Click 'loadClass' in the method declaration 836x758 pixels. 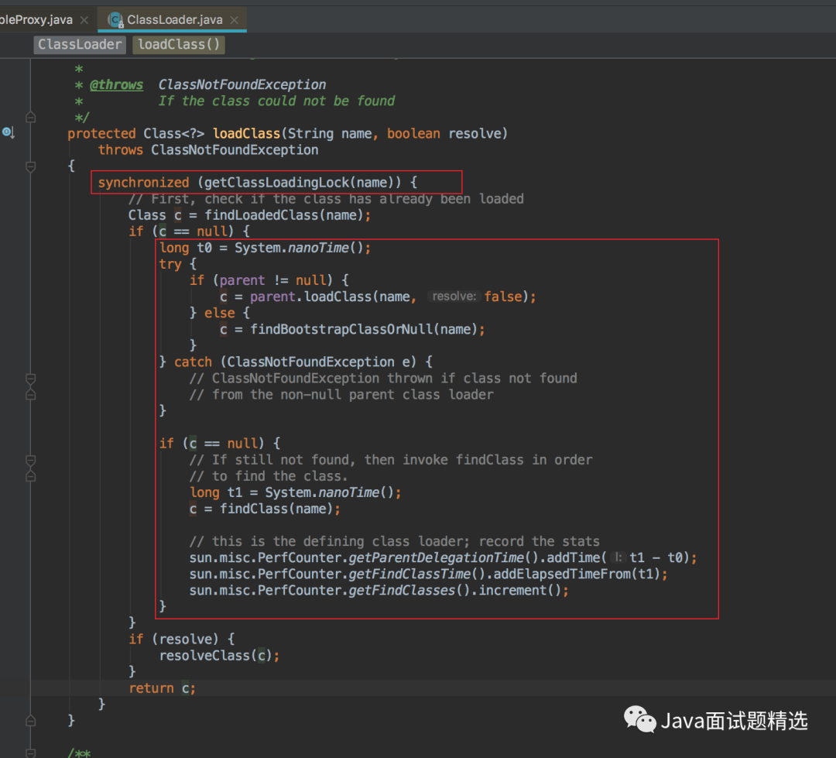tap(246, 133)
